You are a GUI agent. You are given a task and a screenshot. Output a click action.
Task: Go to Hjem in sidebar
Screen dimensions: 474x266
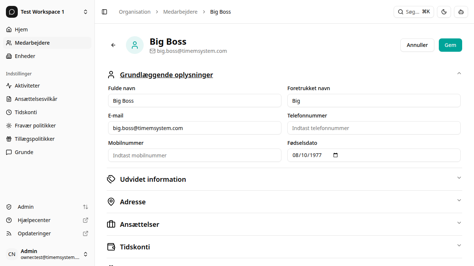21,30
